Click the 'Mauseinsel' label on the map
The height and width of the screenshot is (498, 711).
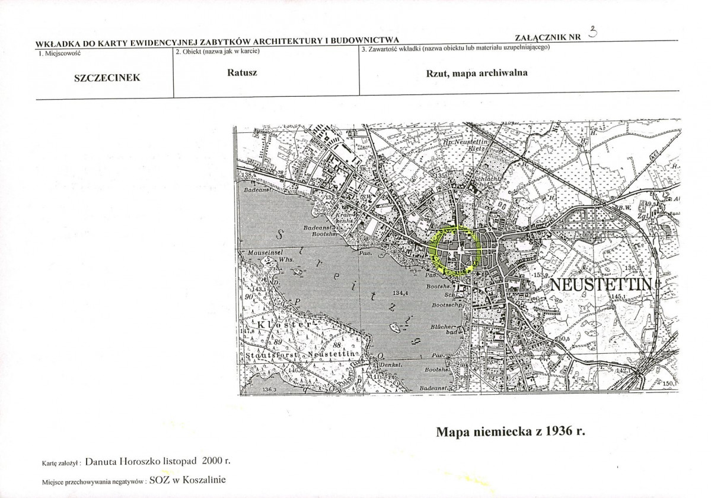pyautogui.click(x=265, y=252)
